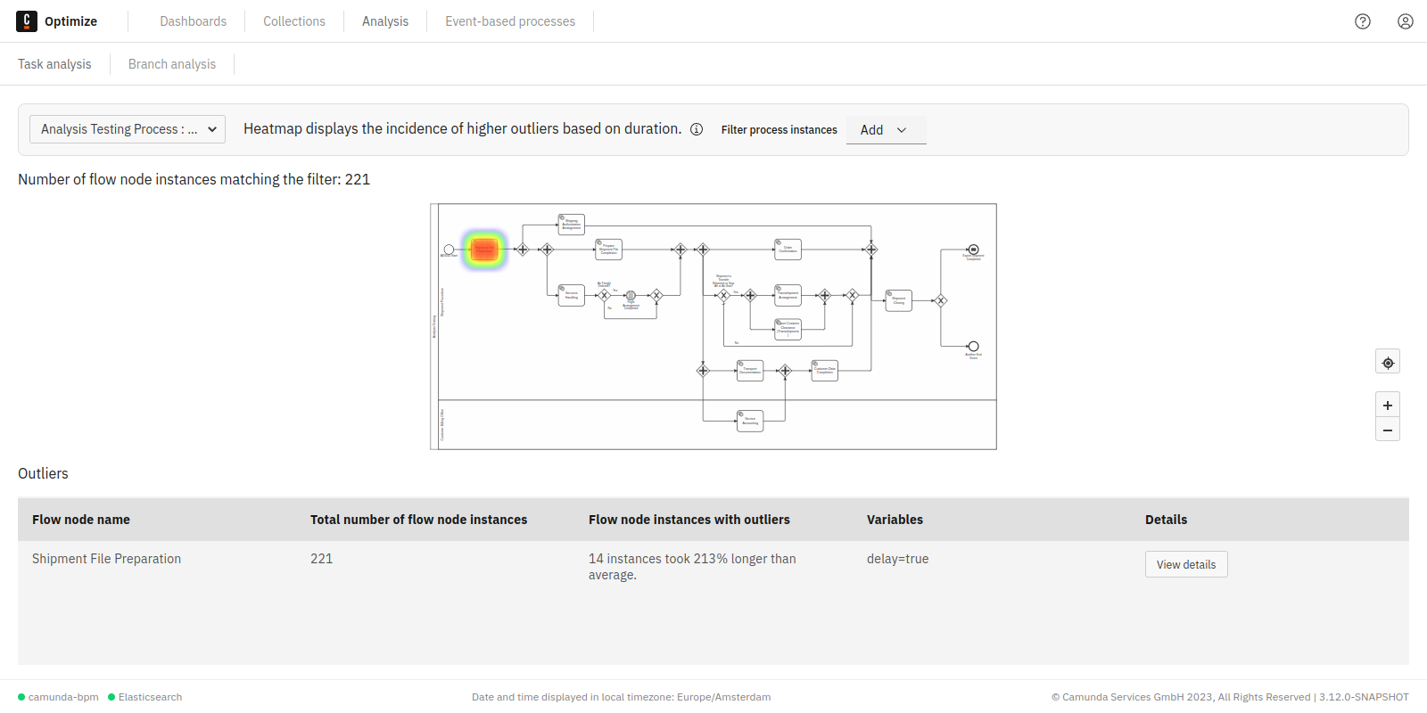Click the Order Confirmation task node
Image resolution: width=1427 pixels, height=713 pixels.
point(788,250)
